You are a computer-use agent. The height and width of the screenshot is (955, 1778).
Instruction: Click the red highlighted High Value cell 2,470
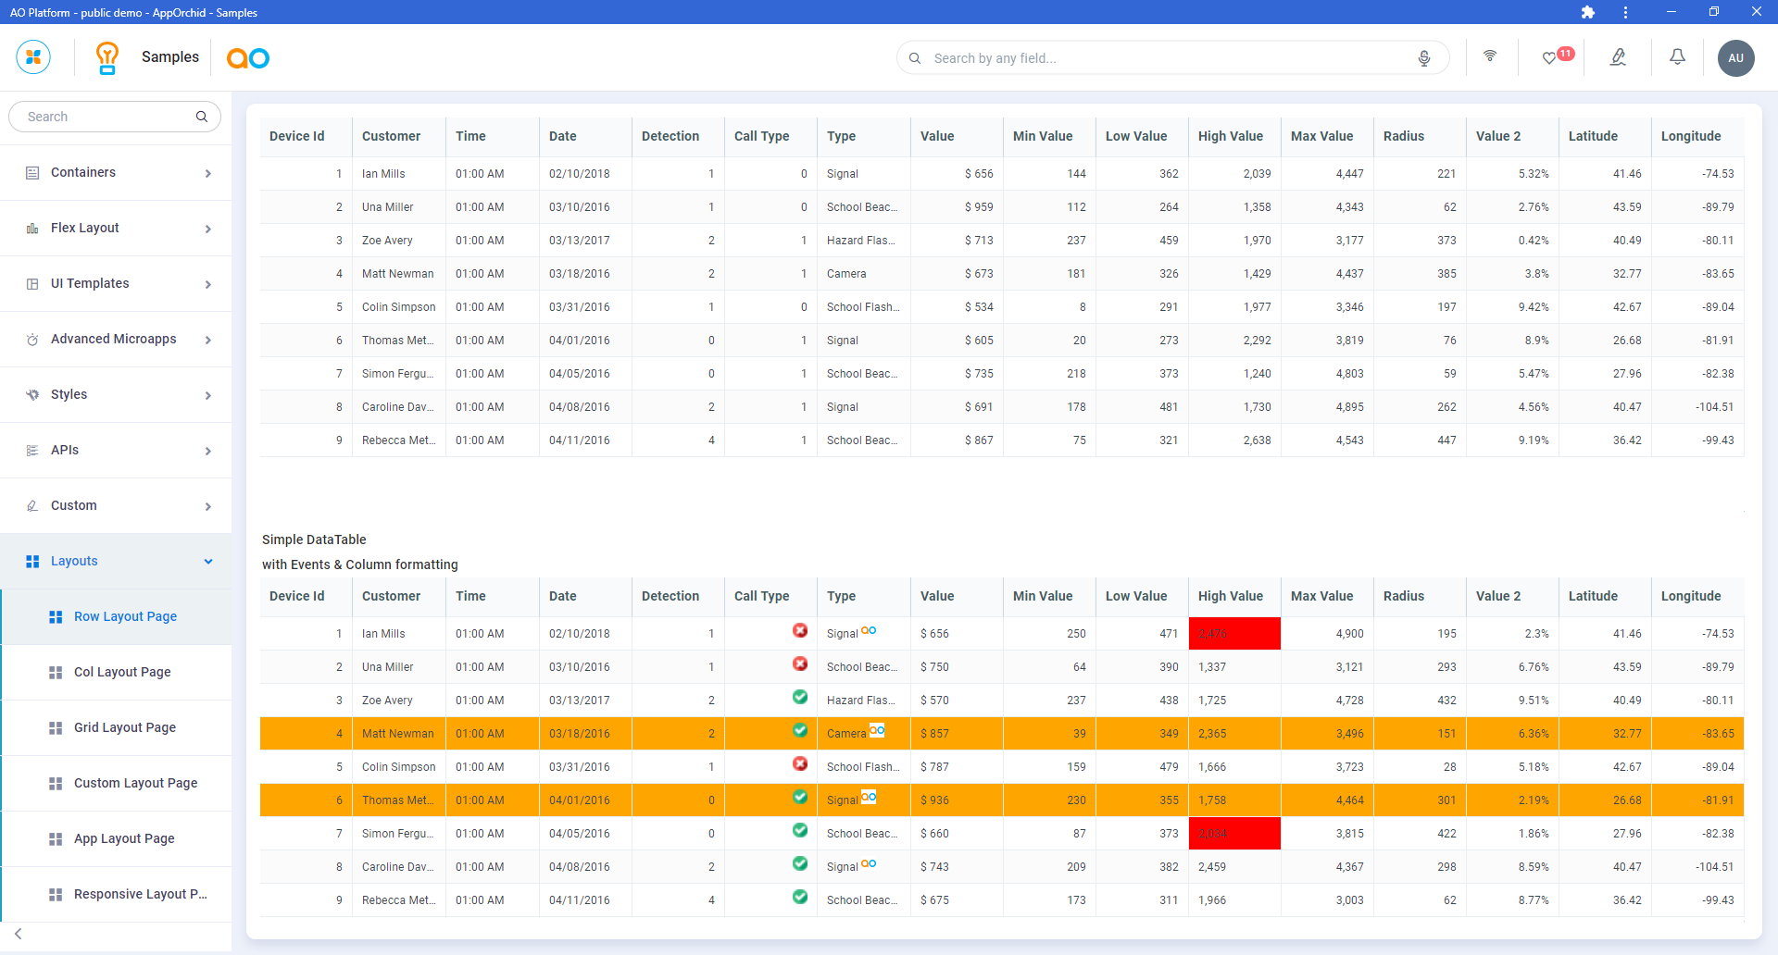[1233, 634]
